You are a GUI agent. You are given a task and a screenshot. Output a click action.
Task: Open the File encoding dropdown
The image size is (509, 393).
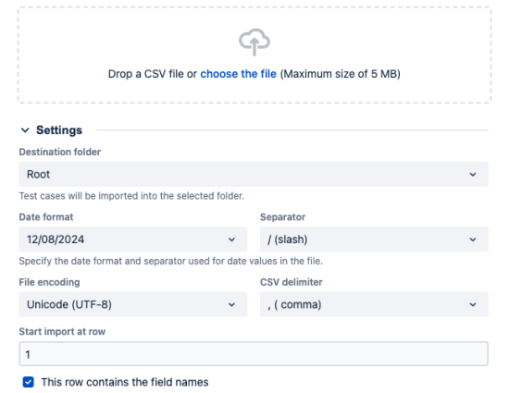click(x=132, y=304)
